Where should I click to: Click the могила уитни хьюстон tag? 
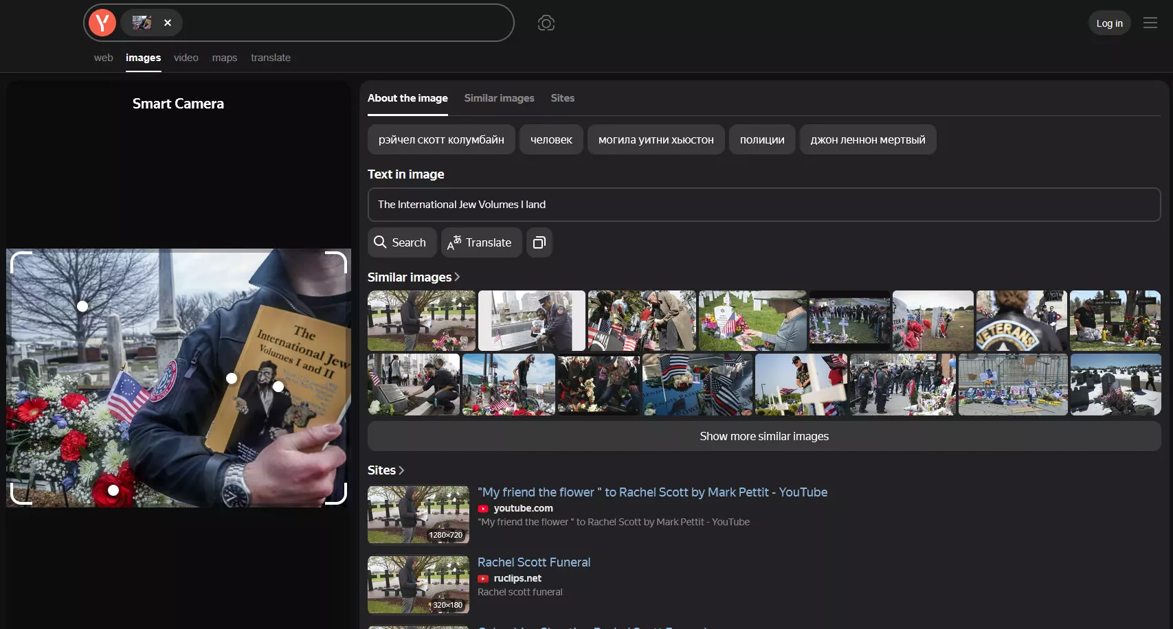(x=656, y=139)
